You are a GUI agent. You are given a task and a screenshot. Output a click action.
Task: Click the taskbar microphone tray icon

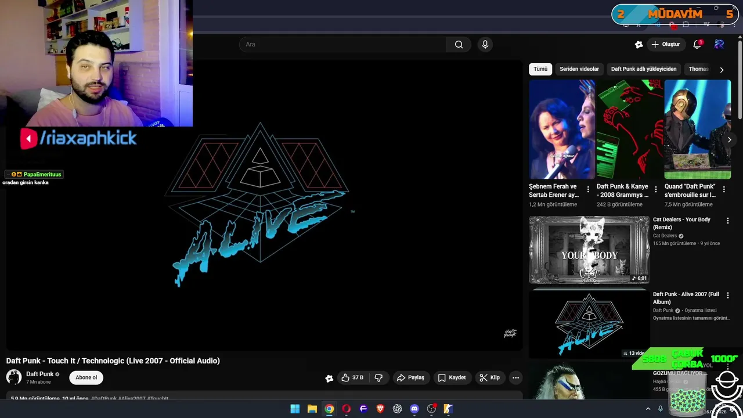point(660,409)
